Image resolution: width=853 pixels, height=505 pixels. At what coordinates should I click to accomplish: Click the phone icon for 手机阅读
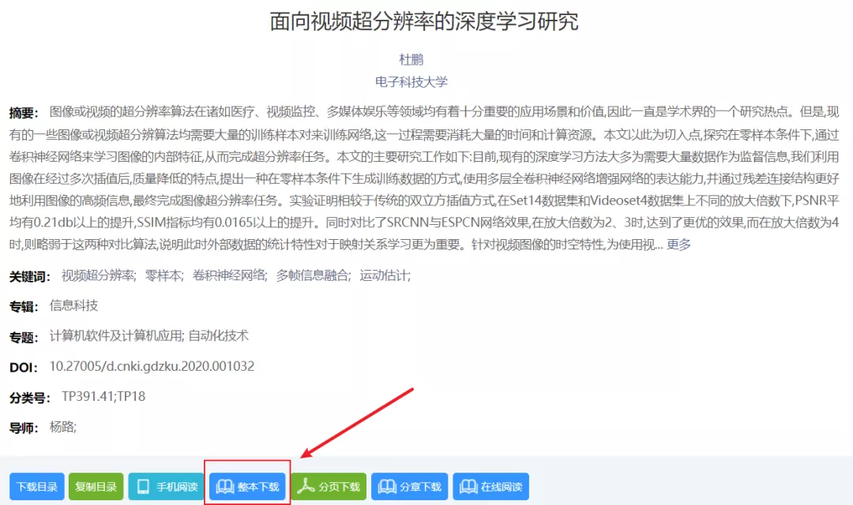(144, 487)
